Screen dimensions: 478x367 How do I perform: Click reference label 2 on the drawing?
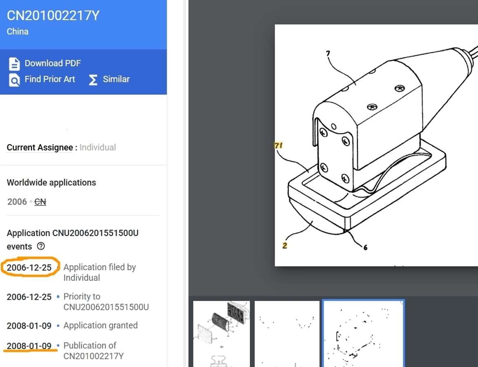[x=285, y=246]
